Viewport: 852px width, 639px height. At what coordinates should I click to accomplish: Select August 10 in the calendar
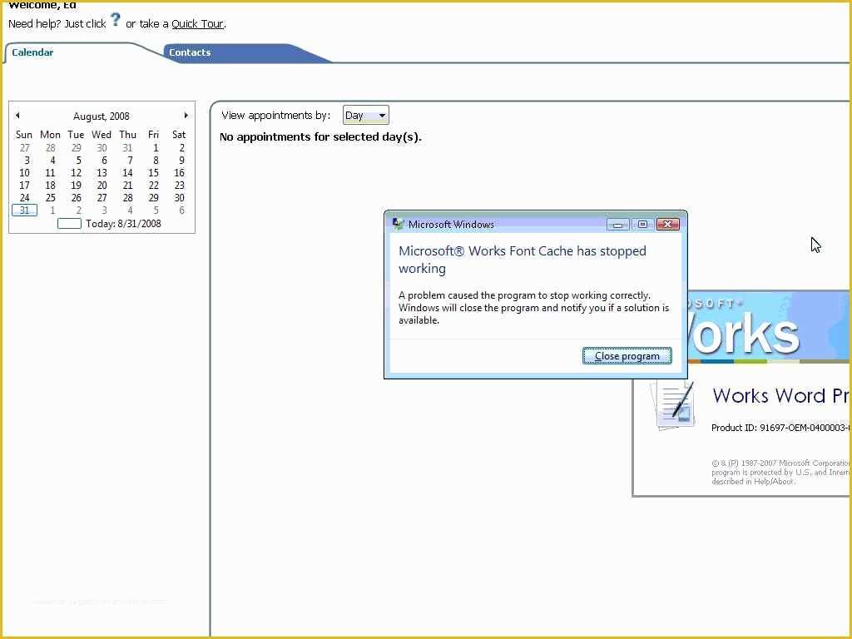[x=24, y=173]
